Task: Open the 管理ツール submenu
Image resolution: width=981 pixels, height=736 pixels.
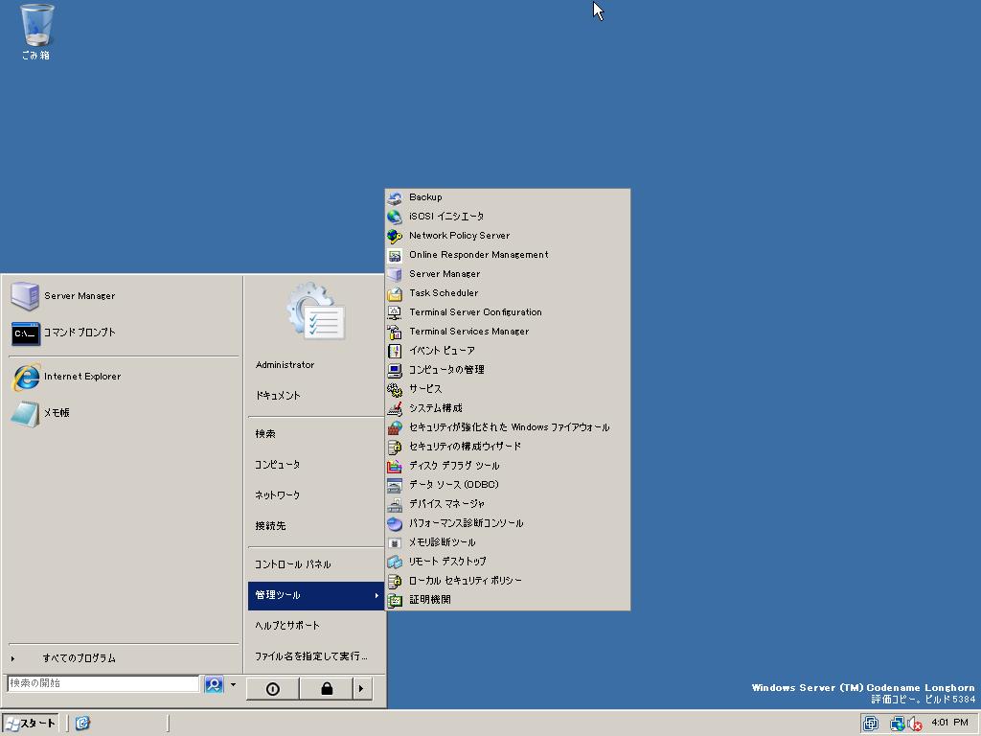Action: pos(316,595)
